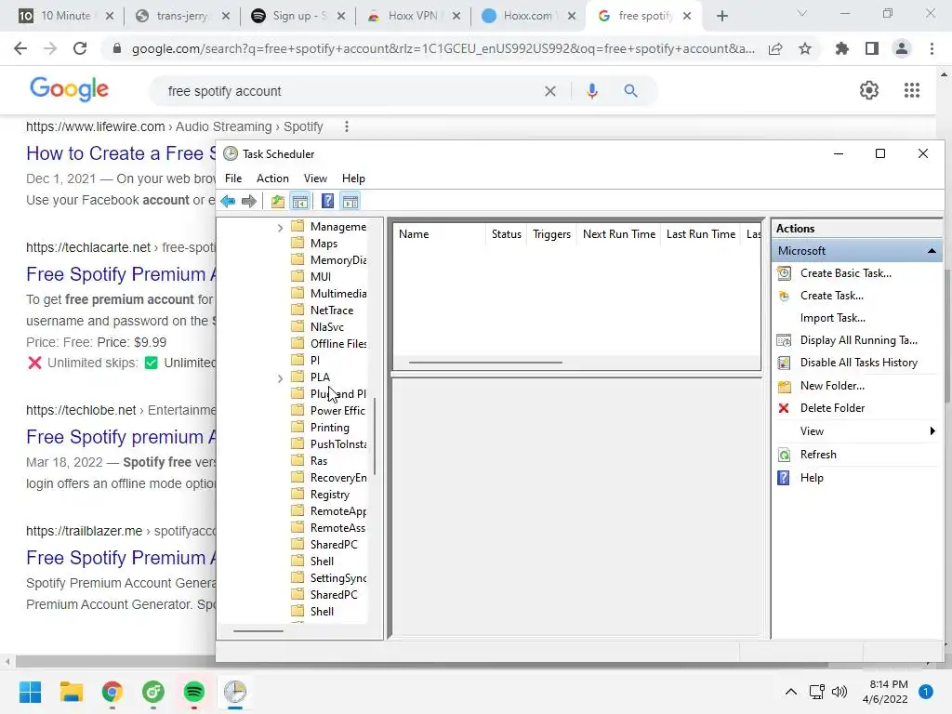Select the Printing folder
Screen dimensions: 952x714
330,428
